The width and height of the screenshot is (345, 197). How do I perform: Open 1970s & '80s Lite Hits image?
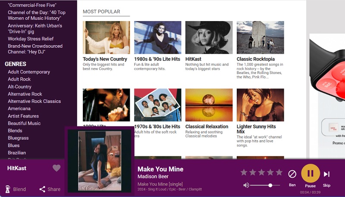tap(157, 105)
